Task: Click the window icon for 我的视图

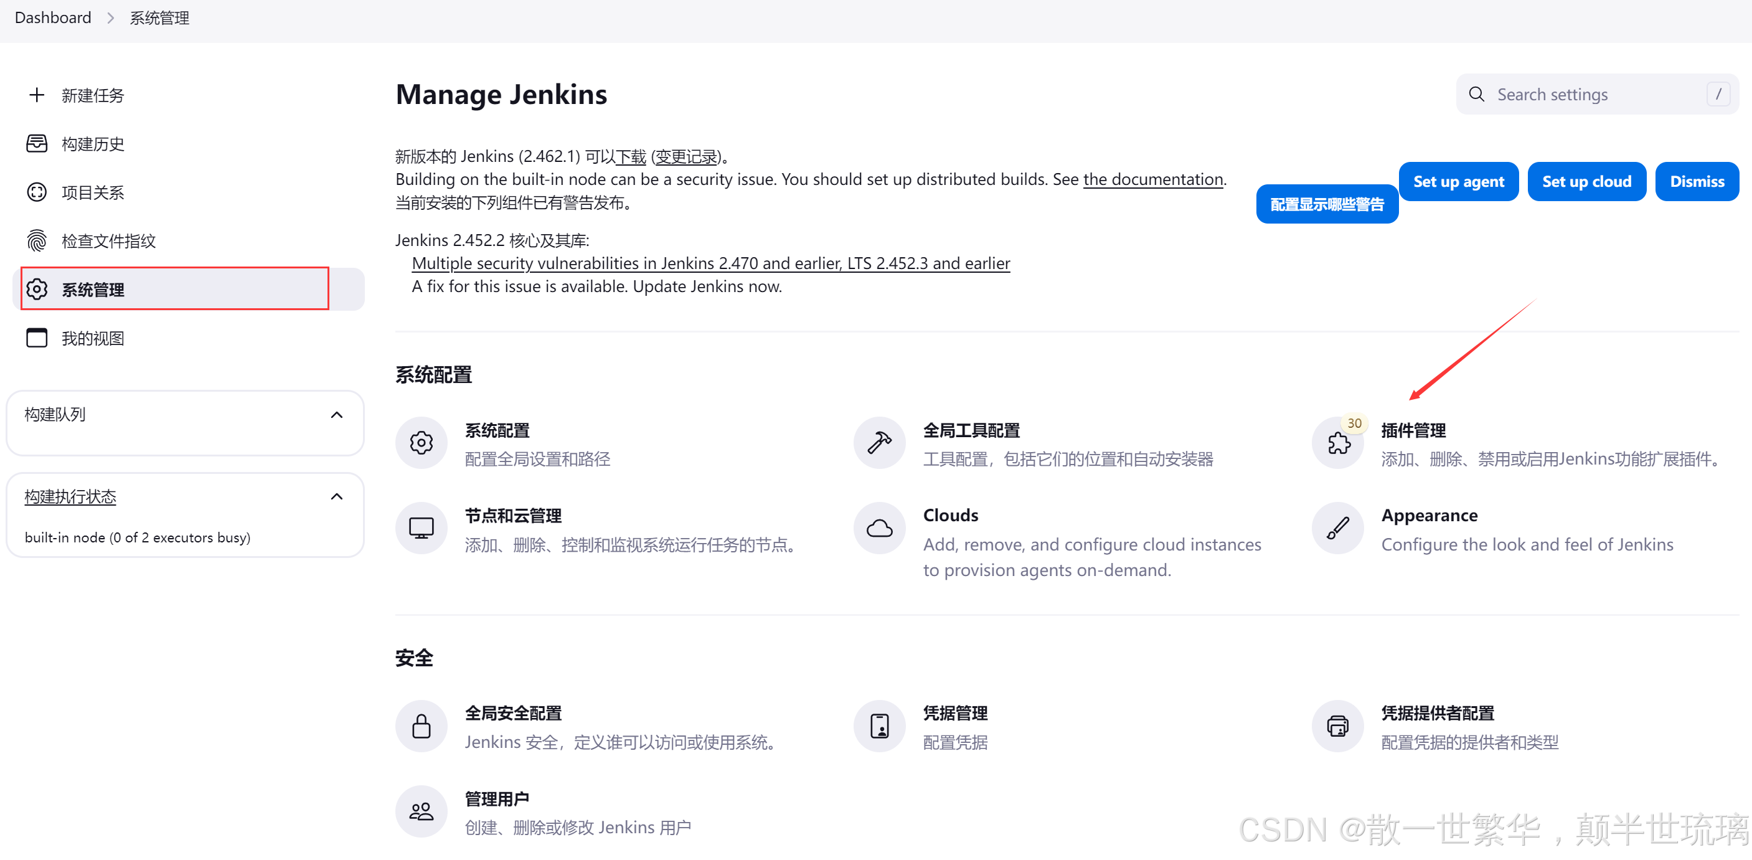Action: pyautogui.click(x=37, y=338)
